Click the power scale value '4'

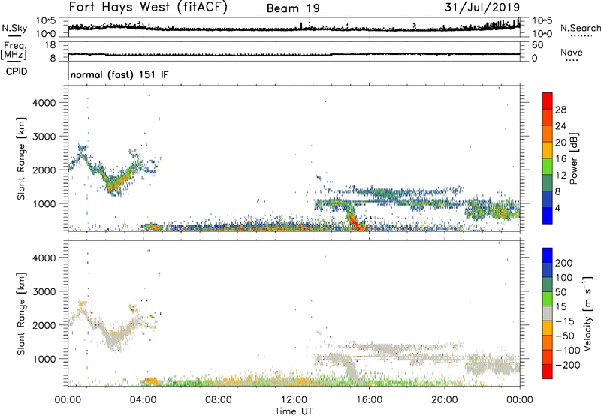tap(558, 208)
